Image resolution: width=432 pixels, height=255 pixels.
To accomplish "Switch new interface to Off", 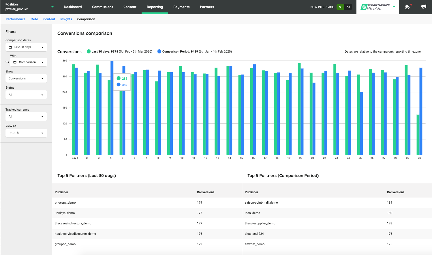I will (x=348, y=7).
